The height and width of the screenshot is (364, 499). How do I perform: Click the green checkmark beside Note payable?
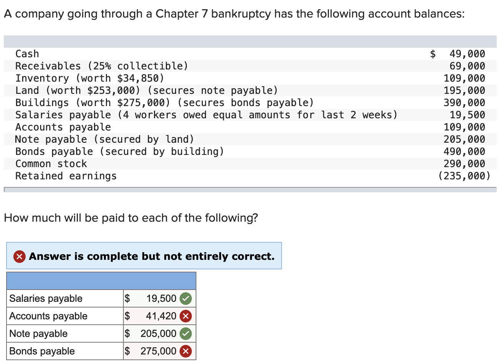point(186,333)
